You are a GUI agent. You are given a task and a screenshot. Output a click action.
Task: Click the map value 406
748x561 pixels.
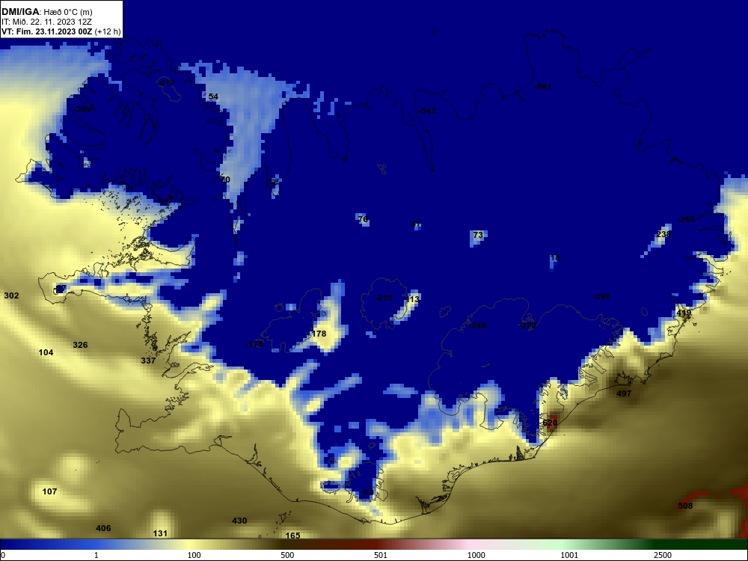click(103, 528)
